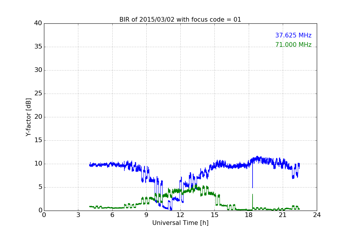The width and height of the screenshot is (352, 234).
Task: Click the plot title 'BIR of 2015/03/02 with focus code = 01'
Action: pos(180,20)
